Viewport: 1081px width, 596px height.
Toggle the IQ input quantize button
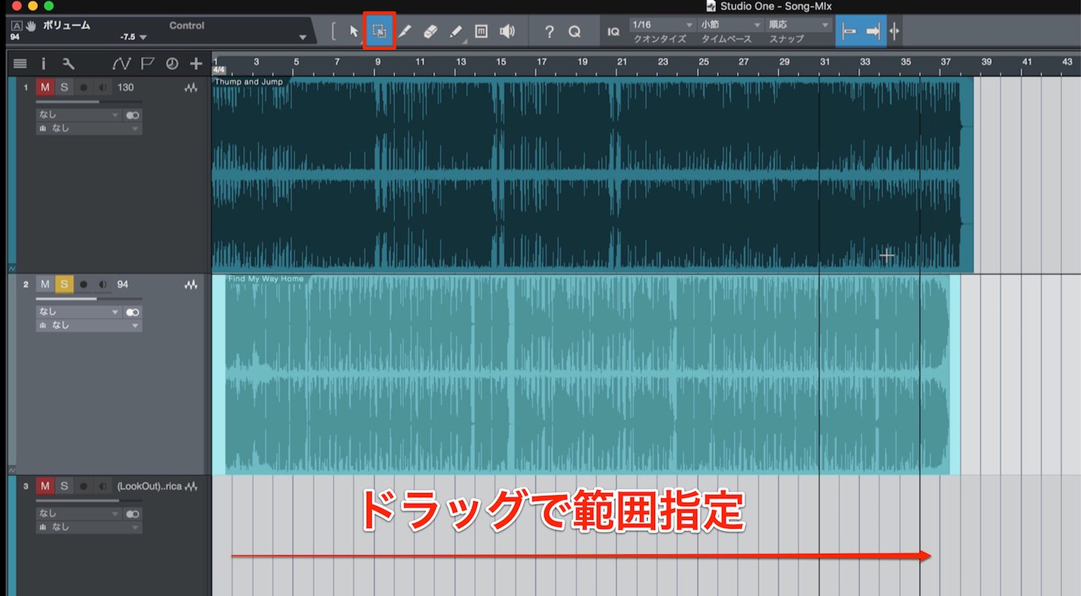click(x=614, y=31)
